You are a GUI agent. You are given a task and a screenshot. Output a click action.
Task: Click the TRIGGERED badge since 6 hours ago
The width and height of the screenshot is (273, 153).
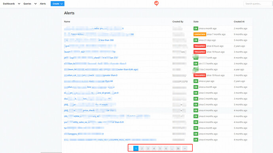(x=200, y=46)
